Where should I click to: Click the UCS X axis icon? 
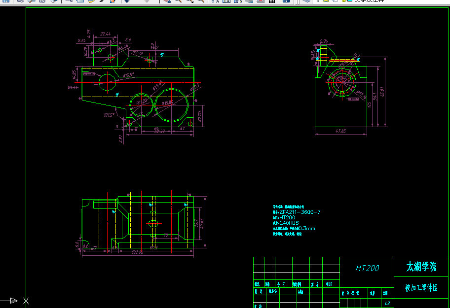click(26, 301)
